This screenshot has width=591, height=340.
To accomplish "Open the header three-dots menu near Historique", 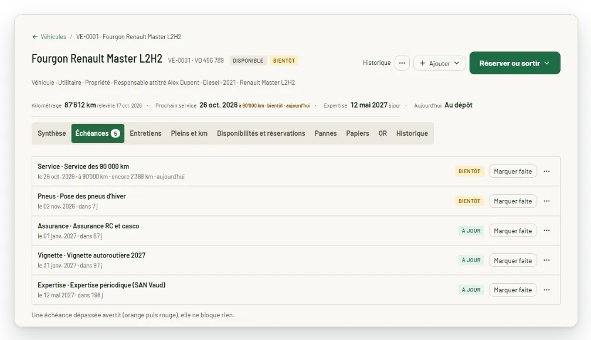I will 402,63.
